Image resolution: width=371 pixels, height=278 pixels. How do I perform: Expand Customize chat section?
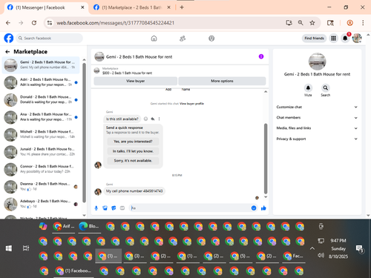[x=317, y=107]
